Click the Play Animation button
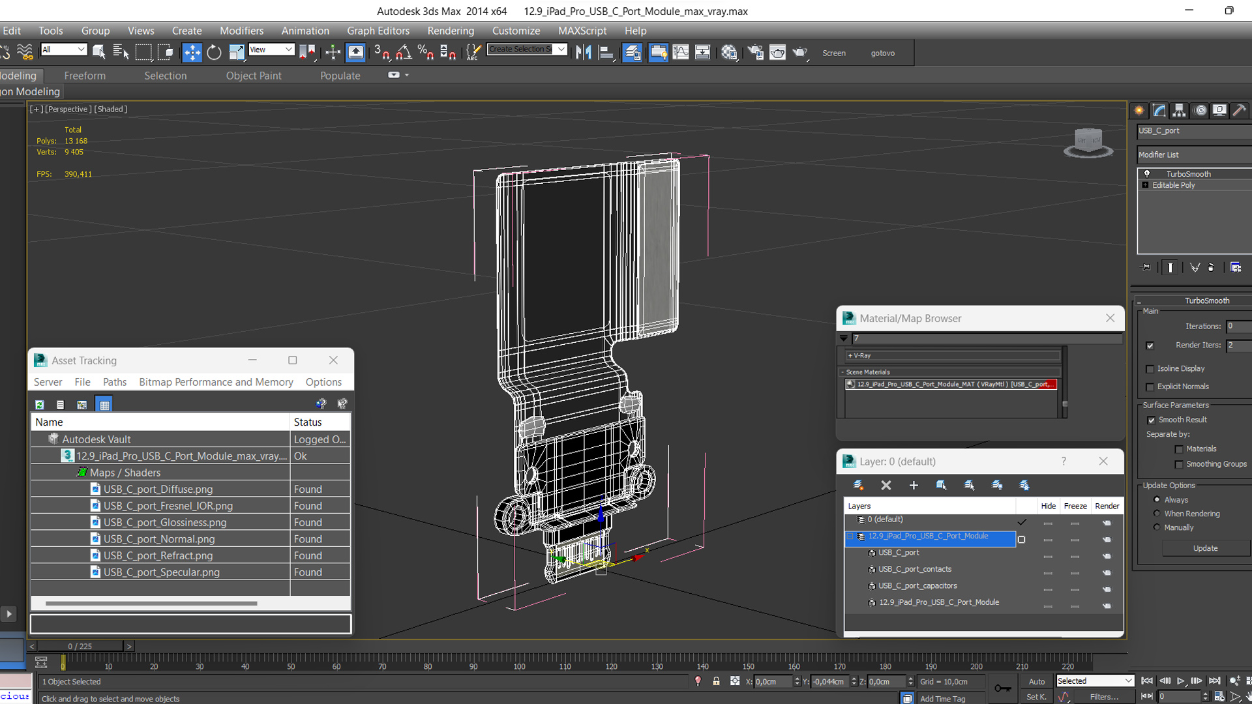Screen dimensions: 1252x704 click(1180, 681)
